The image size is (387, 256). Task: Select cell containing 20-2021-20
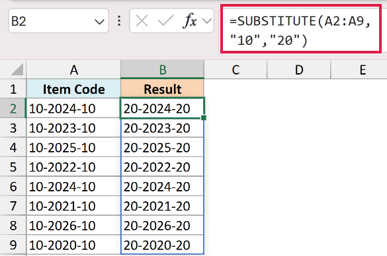pos(162,206)
